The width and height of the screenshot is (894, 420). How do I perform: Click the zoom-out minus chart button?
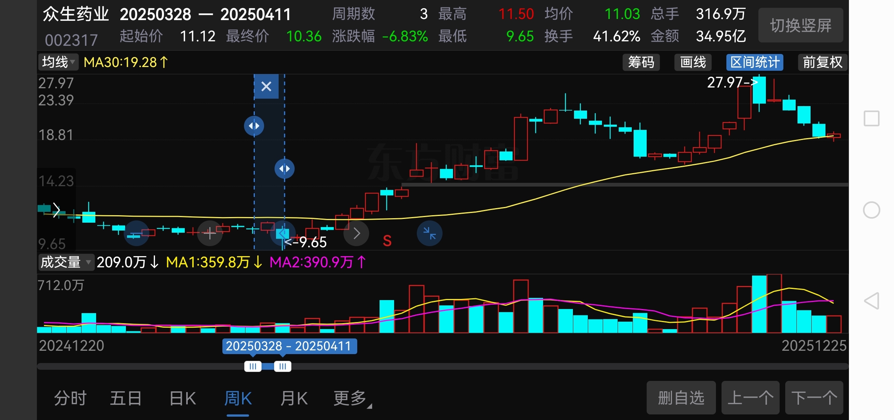pyautogui.click(x=136, y=233)
